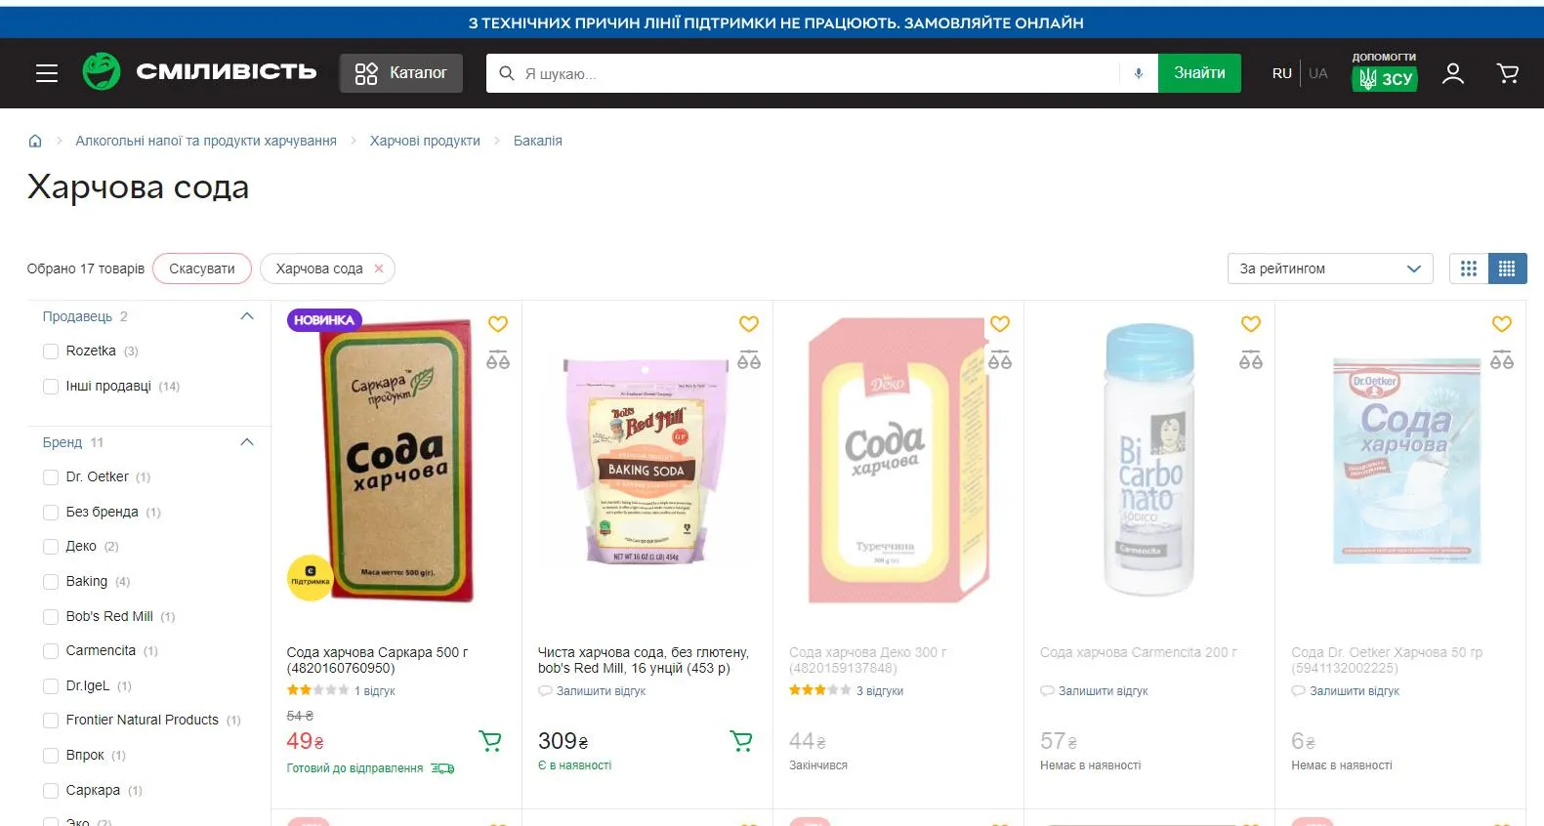Open the hamburger side menu
The height and width of the screenshot is (826, 1544).
[47, 73]
